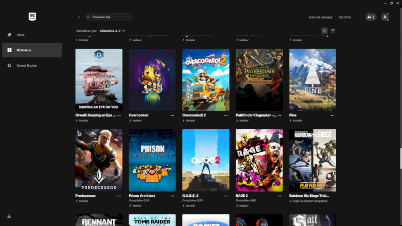Open options menu for Prison Architect

point(172,196)
